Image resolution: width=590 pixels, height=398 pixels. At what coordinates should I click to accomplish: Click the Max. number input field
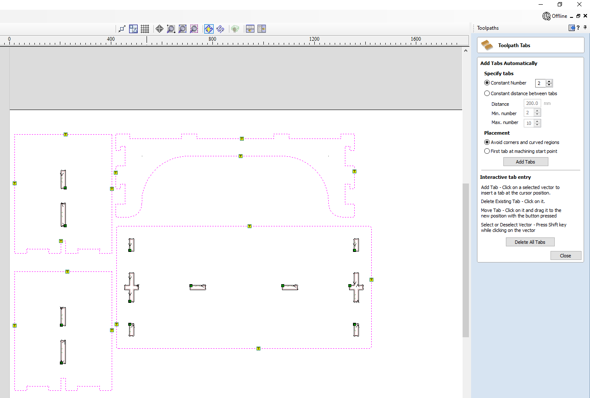[x=529, y=123]
